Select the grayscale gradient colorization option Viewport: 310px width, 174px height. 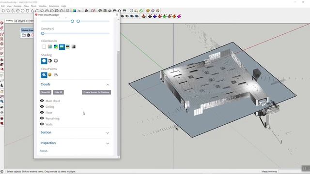click(74, 46)
